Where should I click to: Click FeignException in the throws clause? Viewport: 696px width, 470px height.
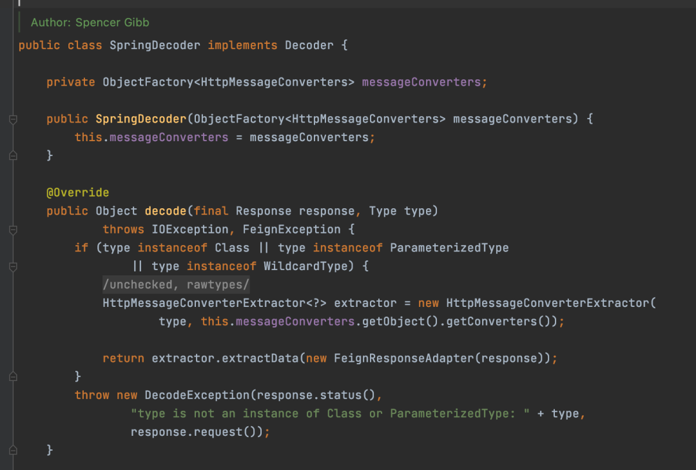tap(292, 230)
